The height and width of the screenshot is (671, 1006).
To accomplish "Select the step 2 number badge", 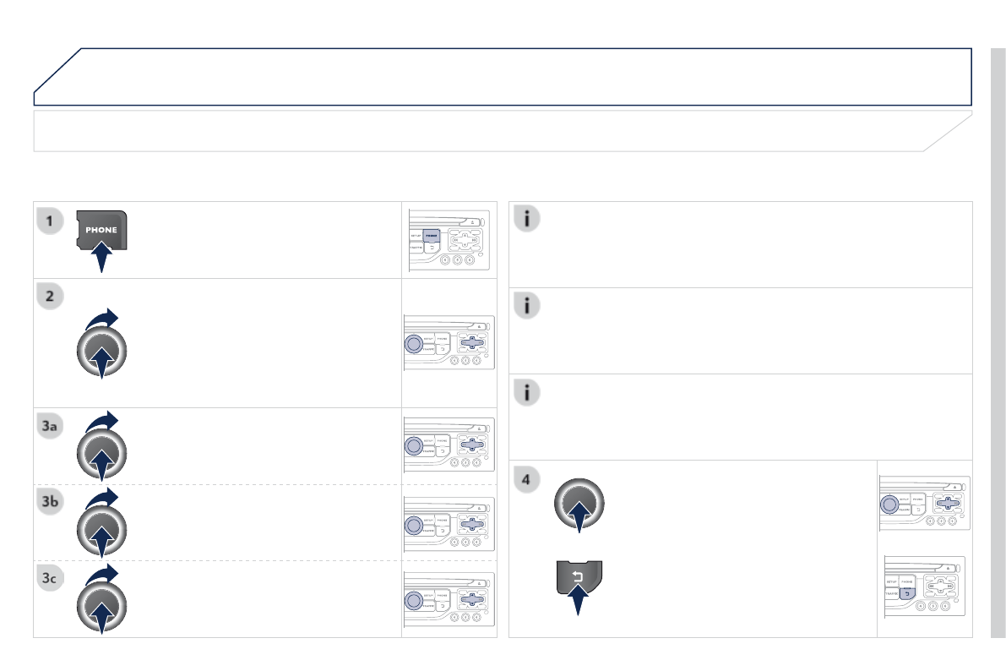I will [x=50, y=297].
